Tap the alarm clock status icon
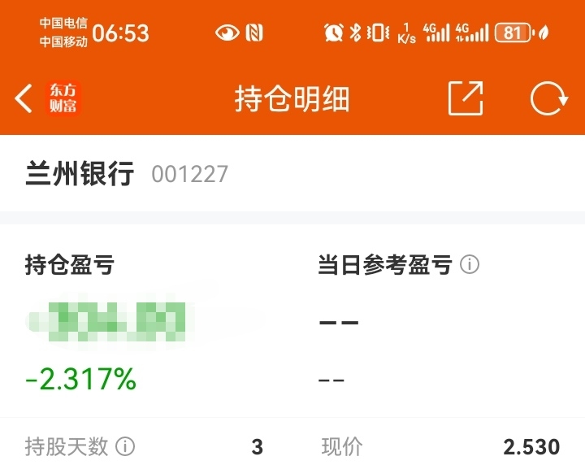Viewport: 585px width, 465px height. coord(333,33)
